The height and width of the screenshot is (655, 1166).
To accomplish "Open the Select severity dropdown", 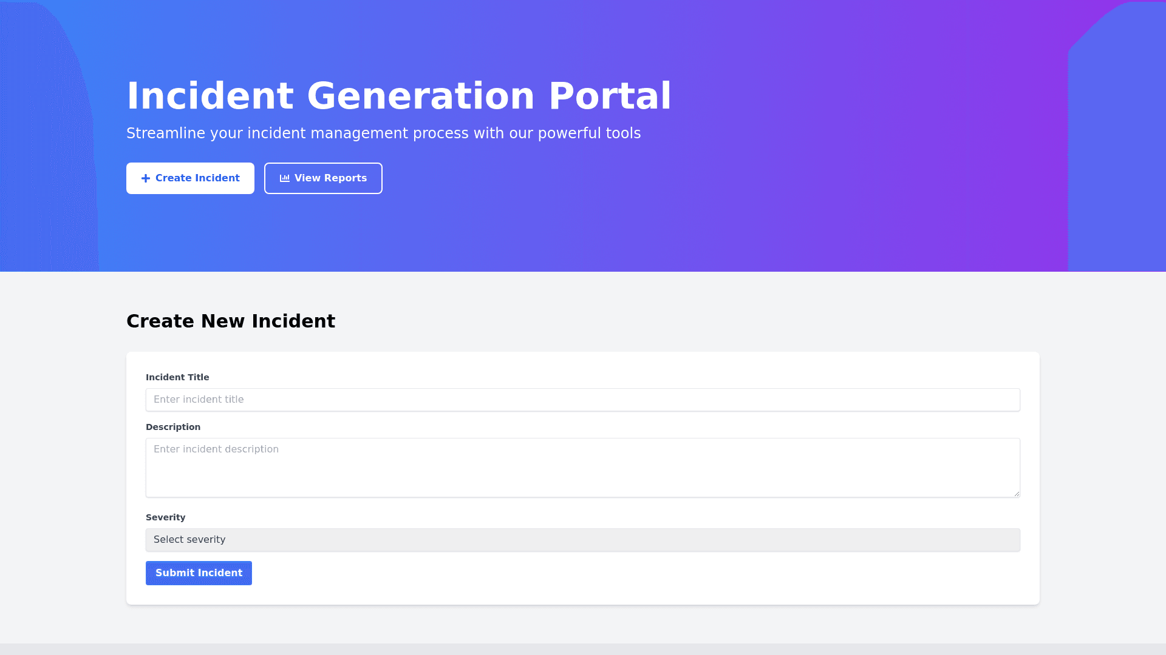I will pyautogui.click(x=582, y=540).
